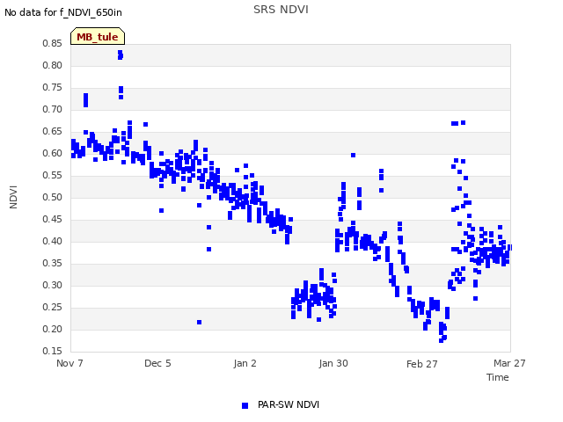Click the NDVI y-axis label

pyautogui.click(x=13, y=197)
